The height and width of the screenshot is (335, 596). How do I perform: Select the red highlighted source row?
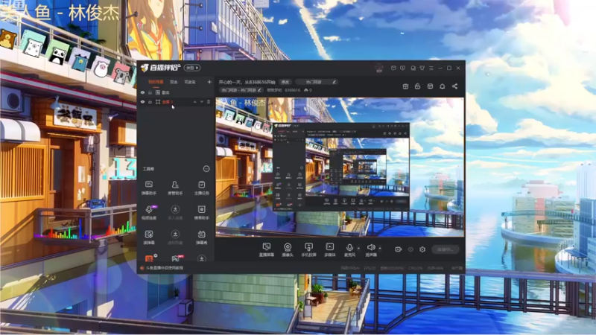pos(176,102)
